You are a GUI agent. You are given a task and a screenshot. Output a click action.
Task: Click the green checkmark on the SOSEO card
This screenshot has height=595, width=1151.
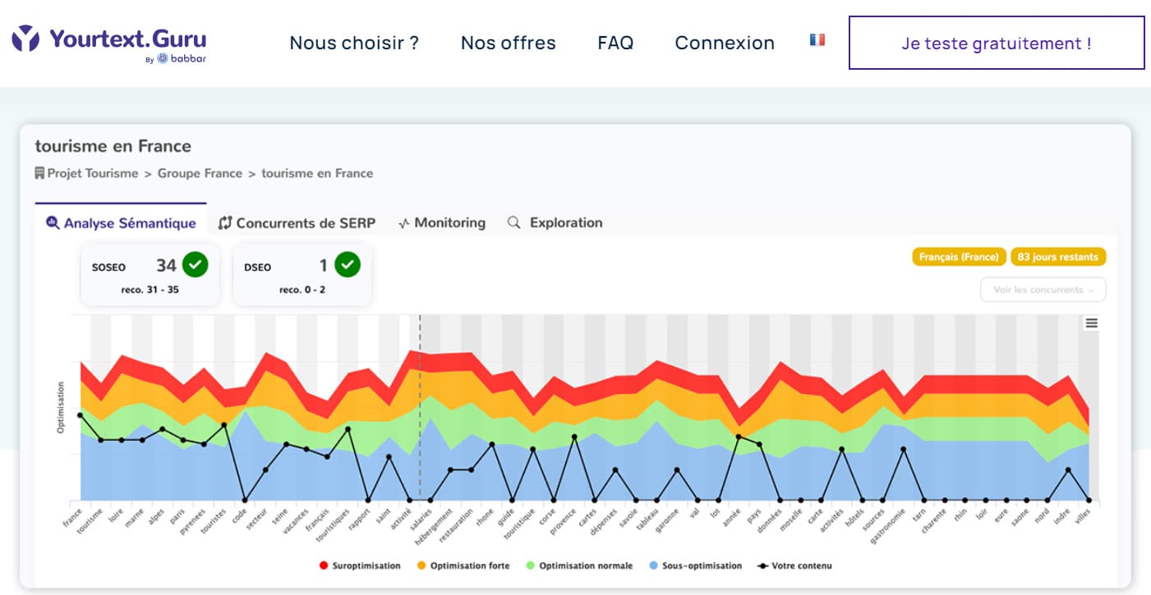pos(196,265)
